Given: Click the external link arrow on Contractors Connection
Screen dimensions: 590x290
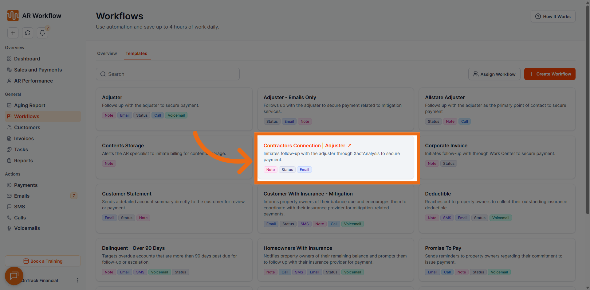Looking at the screenshot, I should [x=350, y=145].
